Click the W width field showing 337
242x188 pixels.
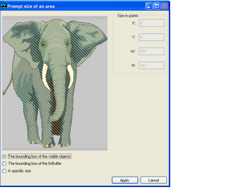(x=151, y=51)
